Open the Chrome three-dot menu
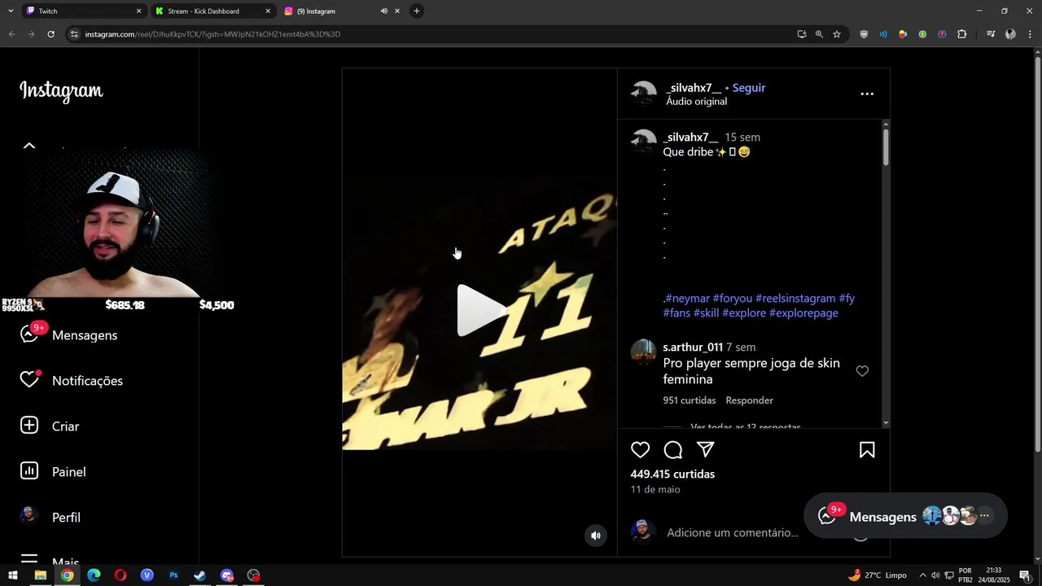This screenshot has width=1042, height=586. (x=1030, y=34)
